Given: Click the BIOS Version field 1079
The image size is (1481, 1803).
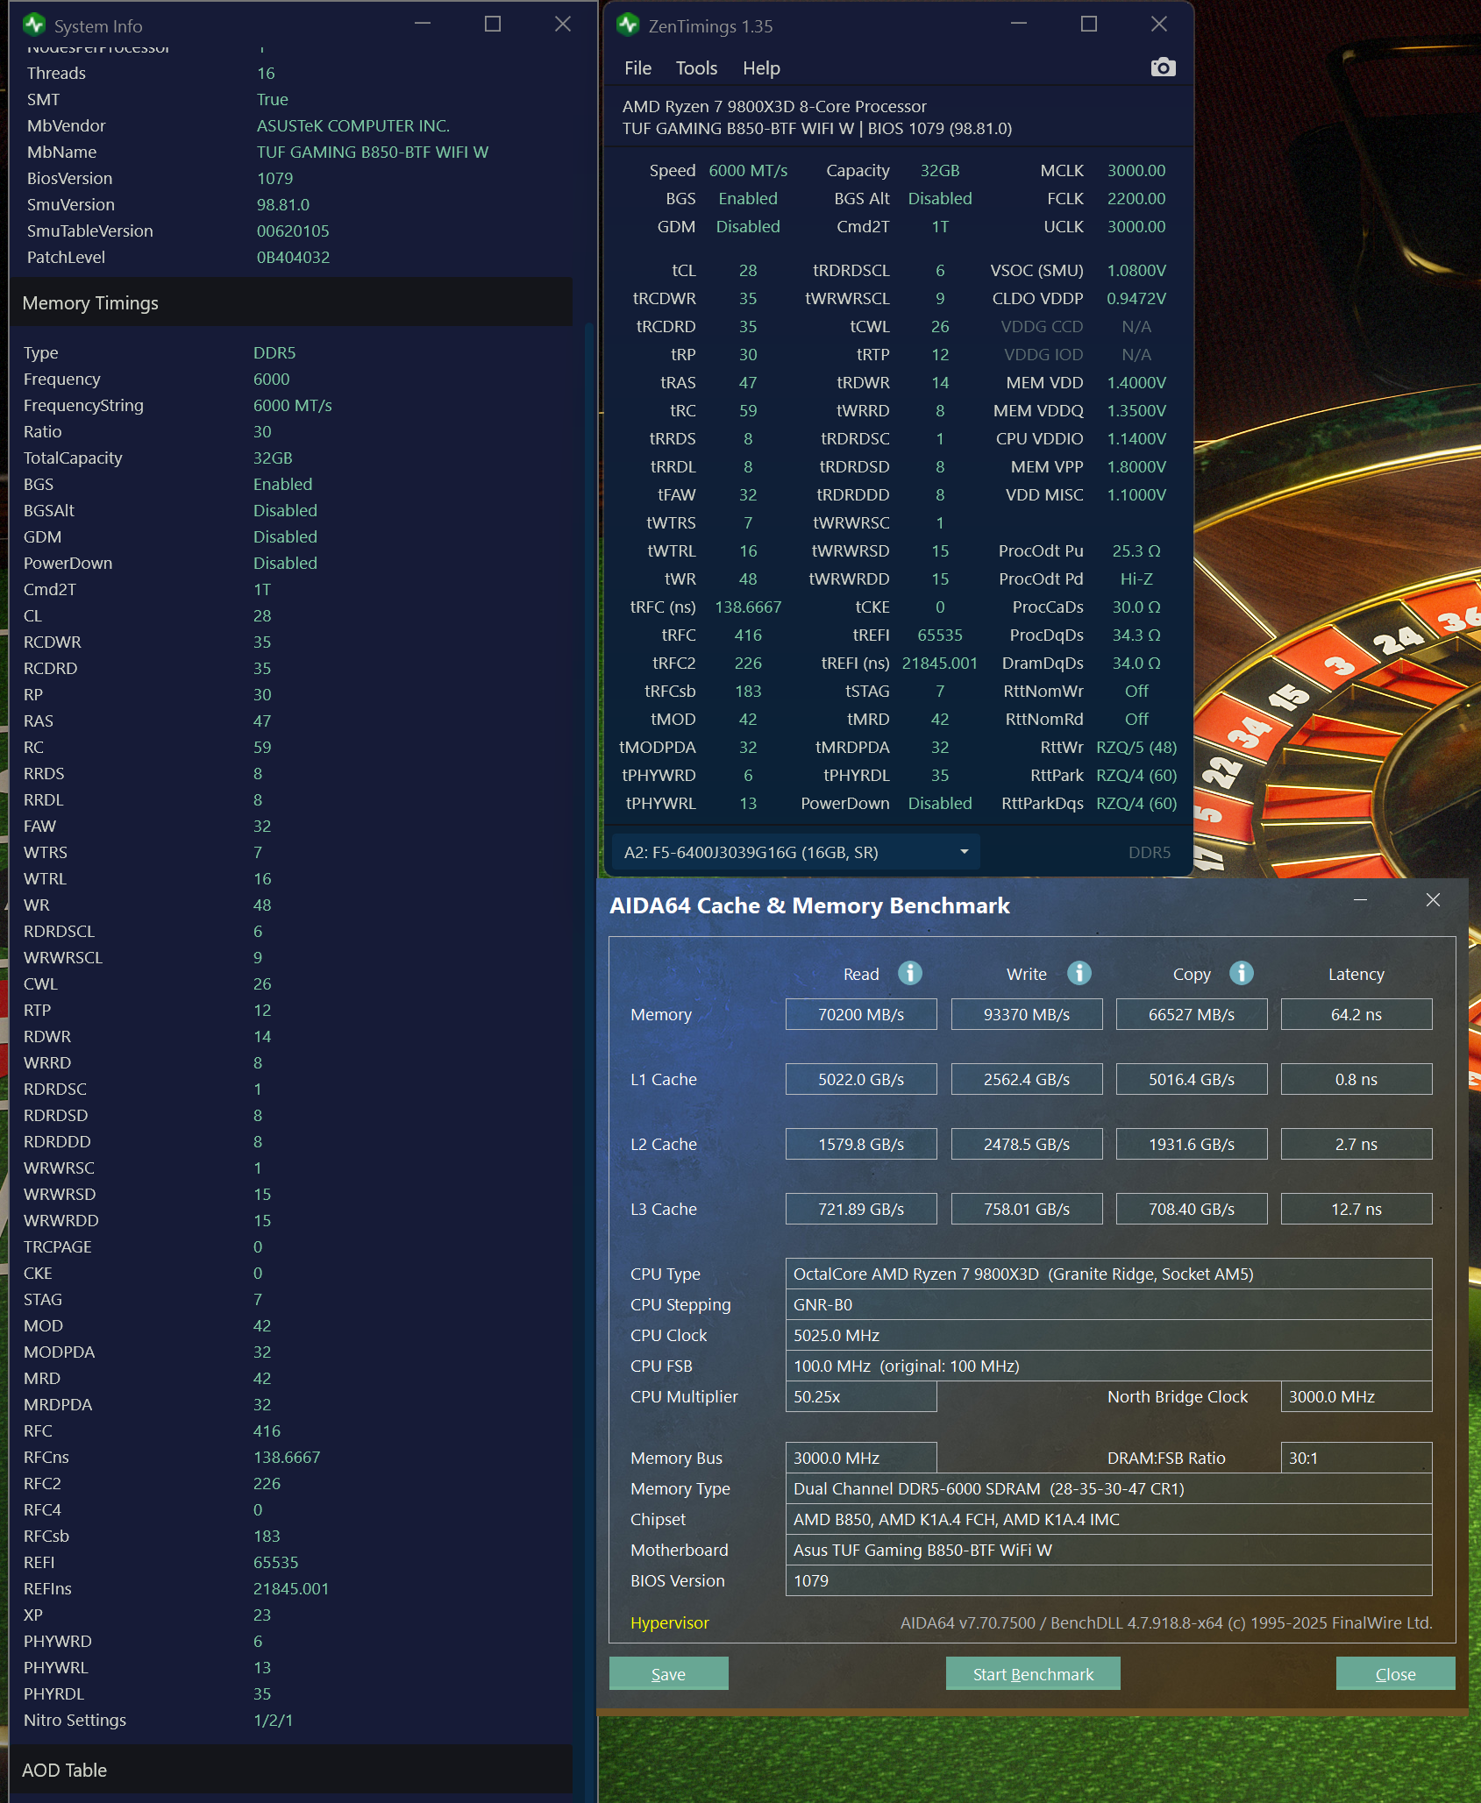Looking at the screenshot, I should 1108,1580.
